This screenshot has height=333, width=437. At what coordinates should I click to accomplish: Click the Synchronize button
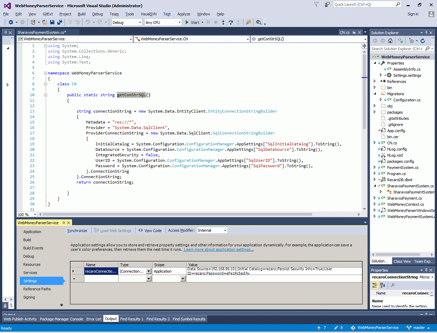[77, 231]
